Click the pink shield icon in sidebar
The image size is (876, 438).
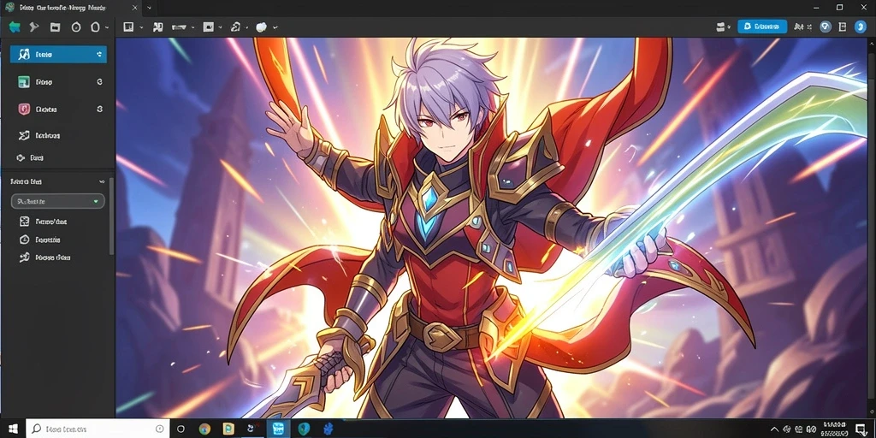tap(23, 109)
